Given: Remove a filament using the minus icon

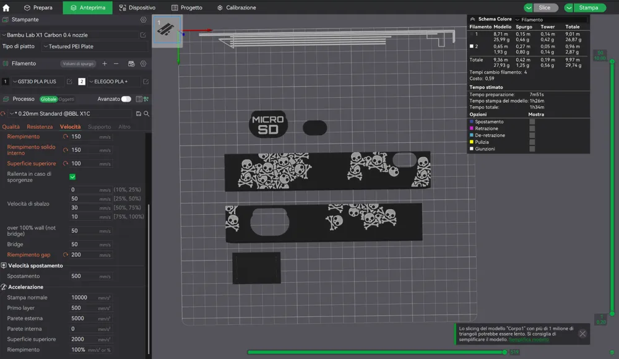Looking at the screenshot, I should [x=116, y=63].
